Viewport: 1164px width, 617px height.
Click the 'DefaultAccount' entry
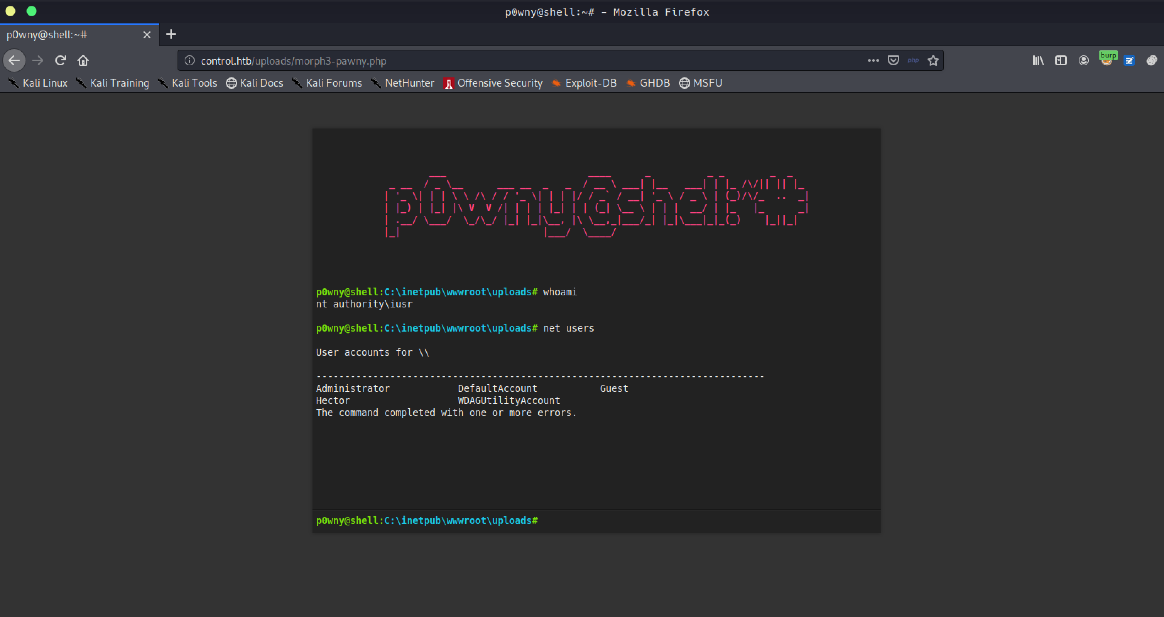tap(497, 388)
